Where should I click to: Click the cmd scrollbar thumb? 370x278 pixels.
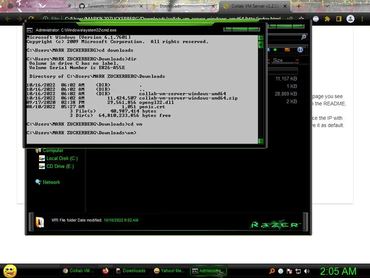click(x=261, y=45)
